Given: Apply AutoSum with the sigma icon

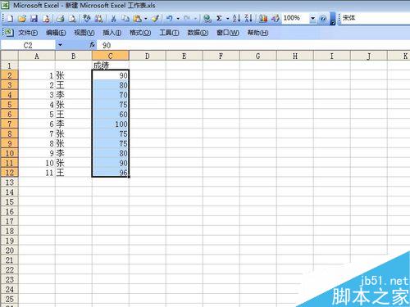Looking at the screenshot, I should pos(219,19).
